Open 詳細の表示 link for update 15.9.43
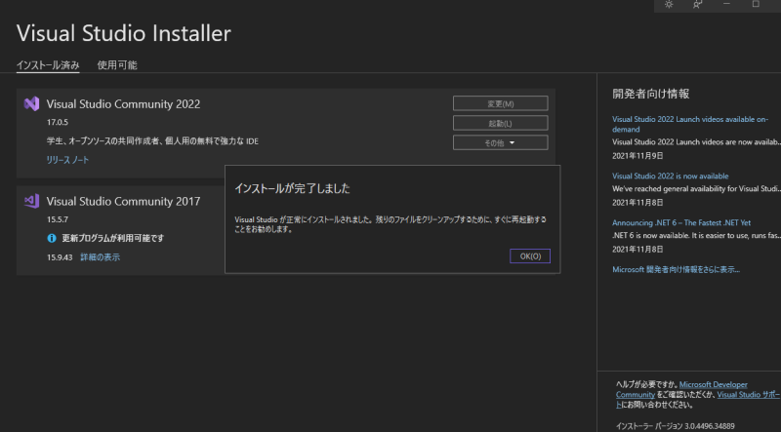Viewport: 781px width, 432px height. 101,256
